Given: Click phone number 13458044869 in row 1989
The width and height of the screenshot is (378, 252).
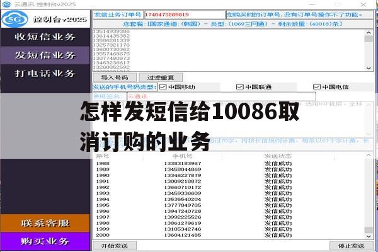Looking at the screenshot, I should coord(183,169).
